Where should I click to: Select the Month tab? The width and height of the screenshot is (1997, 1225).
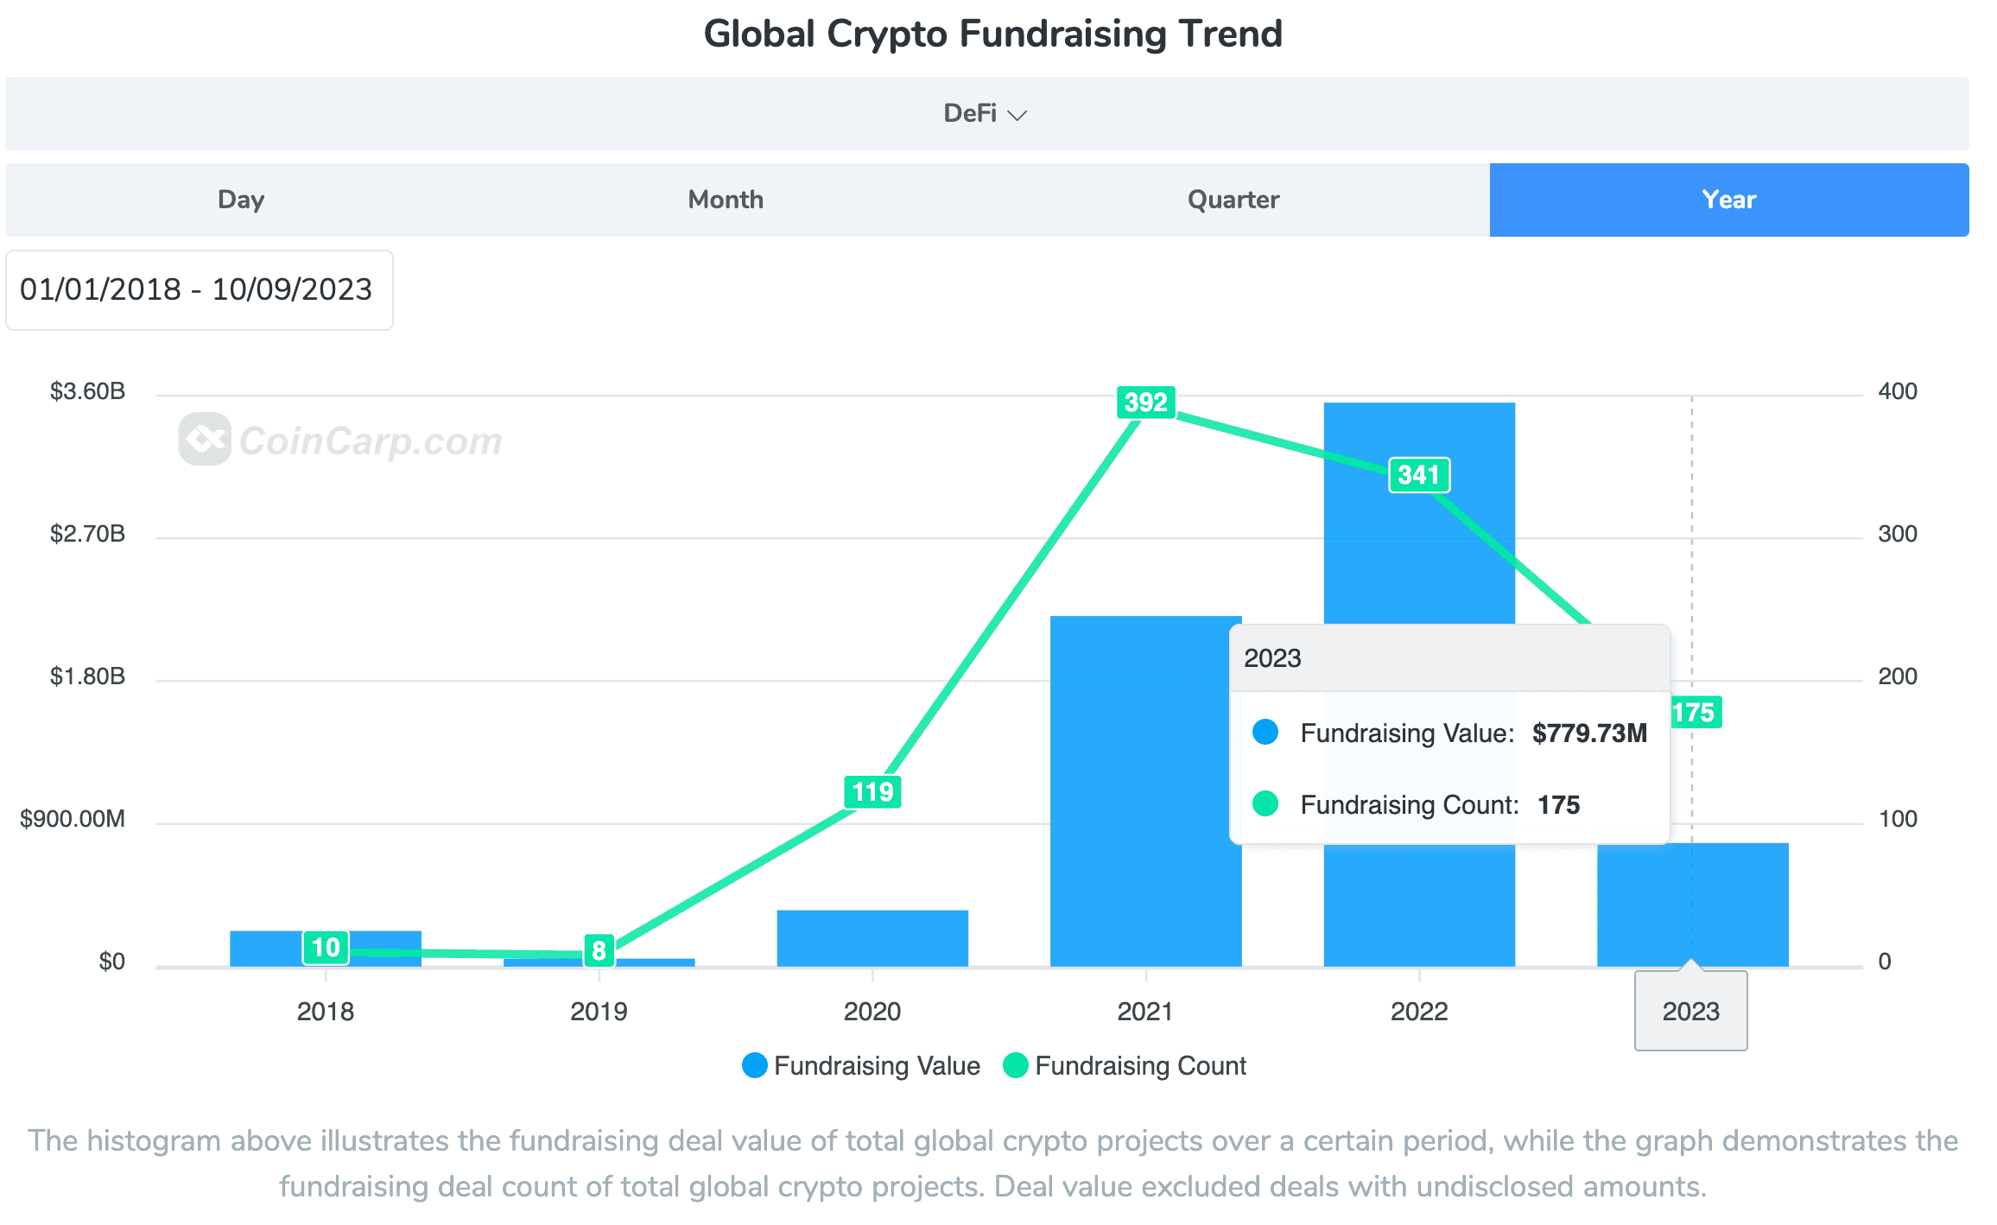pos(726,200)
